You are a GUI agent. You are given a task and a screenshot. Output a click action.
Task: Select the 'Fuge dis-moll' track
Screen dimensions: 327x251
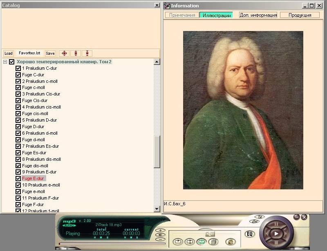pos(35,166)
